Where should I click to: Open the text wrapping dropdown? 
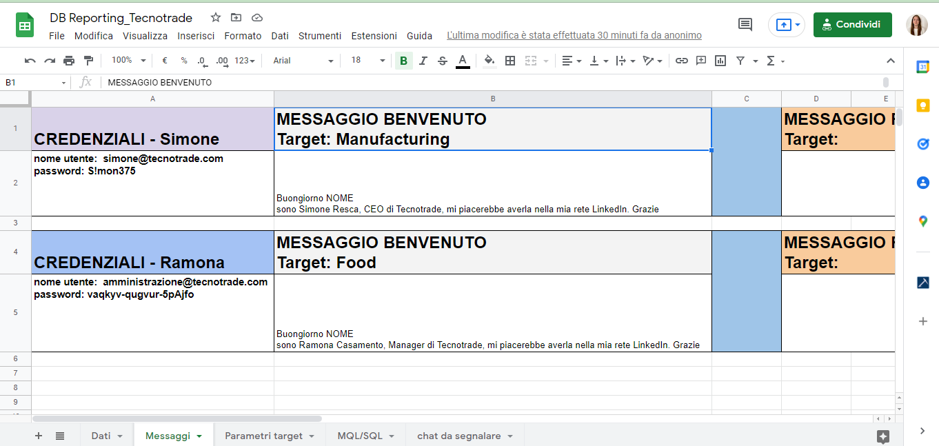point(625,61)
